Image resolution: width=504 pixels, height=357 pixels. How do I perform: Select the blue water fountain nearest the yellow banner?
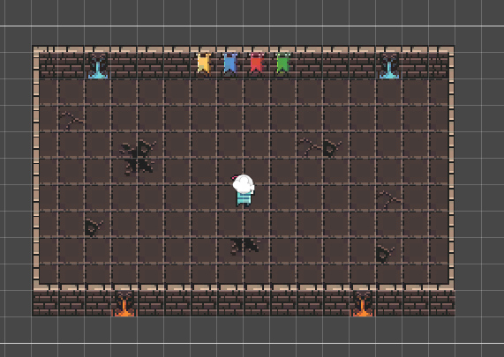pos(98,66)
